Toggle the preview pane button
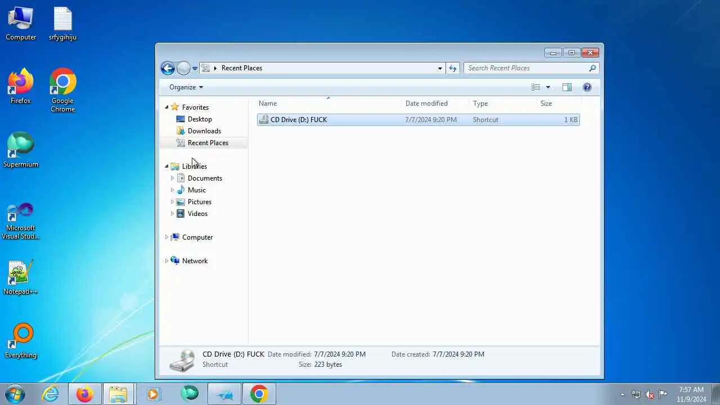 [x=567, y=87]
